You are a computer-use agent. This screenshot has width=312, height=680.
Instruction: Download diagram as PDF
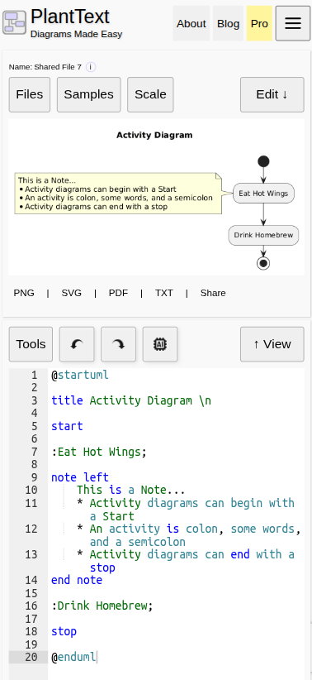pos(118,293)
